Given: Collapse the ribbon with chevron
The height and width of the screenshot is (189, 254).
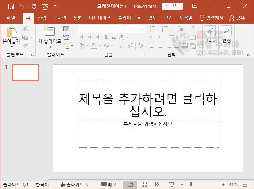Looking at the screenshot, I should point(248,55).
